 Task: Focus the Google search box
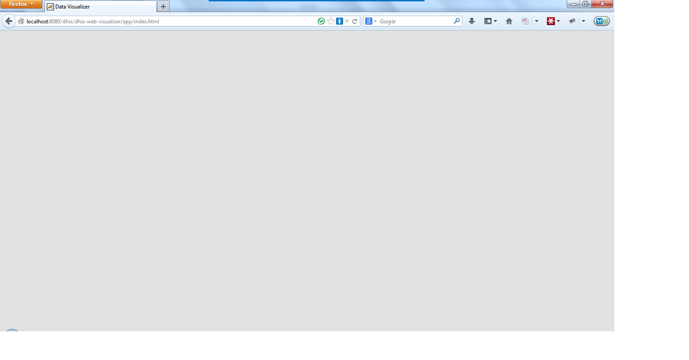(x=415, y=21)
